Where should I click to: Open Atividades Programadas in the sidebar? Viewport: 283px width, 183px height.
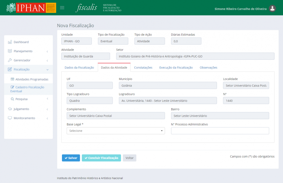click(x=32, y=79)
